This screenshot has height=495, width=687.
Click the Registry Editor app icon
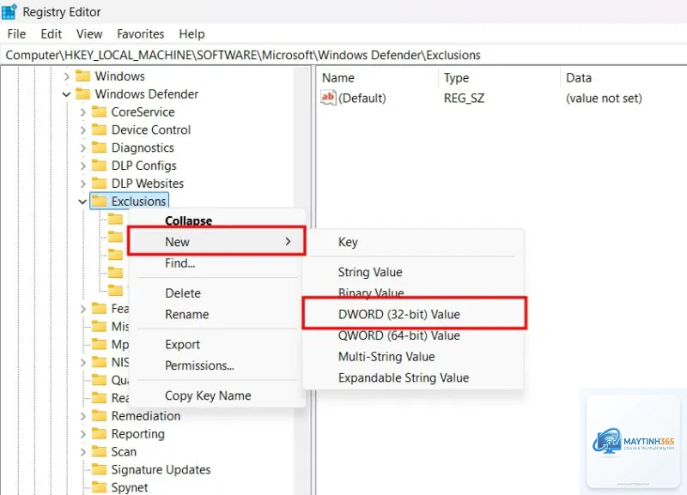pos(9,12)
